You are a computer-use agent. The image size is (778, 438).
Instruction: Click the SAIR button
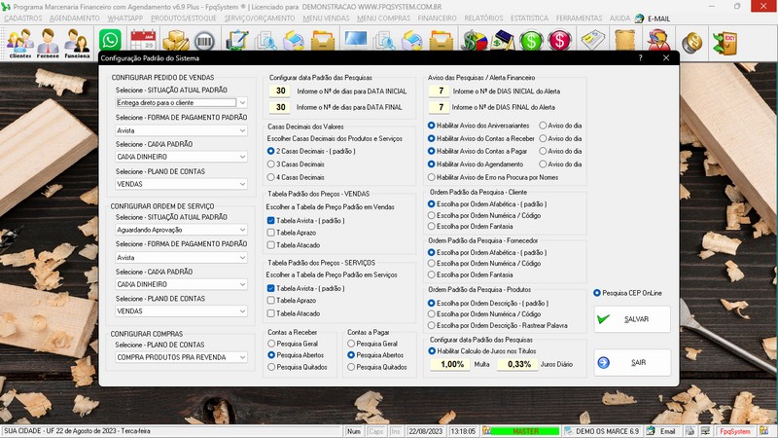632,362
